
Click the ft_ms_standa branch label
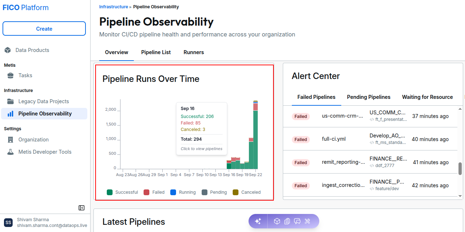[x=391, y=143]
